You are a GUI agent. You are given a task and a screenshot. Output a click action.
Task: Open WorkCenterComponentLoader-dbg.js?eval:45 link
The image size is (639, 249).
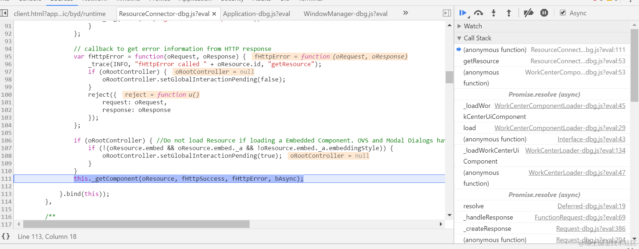[560, 106]
